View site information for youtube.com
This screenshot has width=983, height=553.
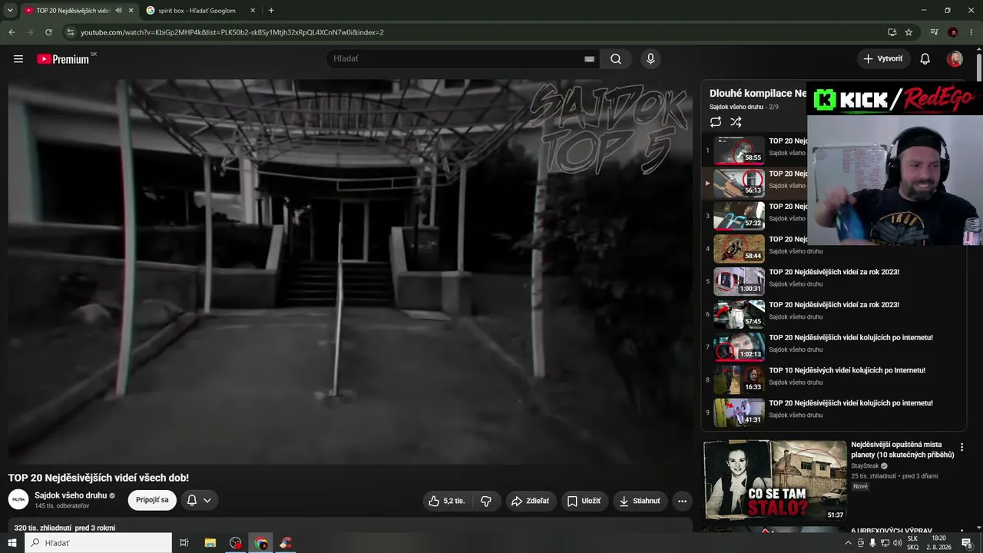pyautogui.click(x=70, y=32)
